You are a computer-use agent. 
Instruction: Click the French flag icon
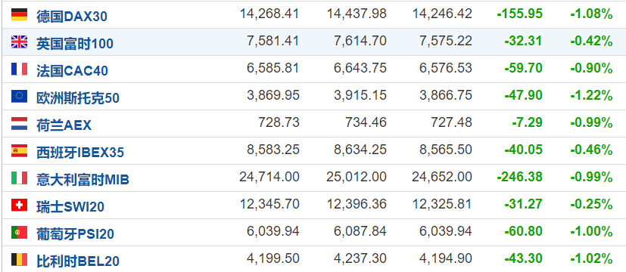tap(19, 70)
